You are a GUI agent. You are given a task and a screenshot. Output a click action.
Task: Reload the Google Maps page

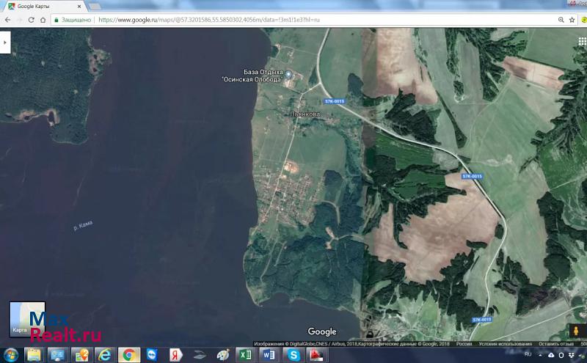point(32,20)
